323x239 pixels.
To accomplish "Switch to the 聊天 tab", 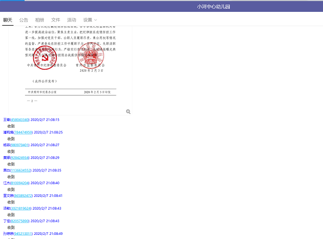I will 8,20.
